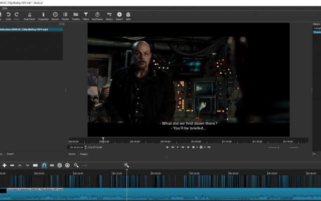The height and width of the screenshot is (201, 321).
Task: Select the Terminator Salvation clip on timeline track
Action: click(x=160, y=194)
